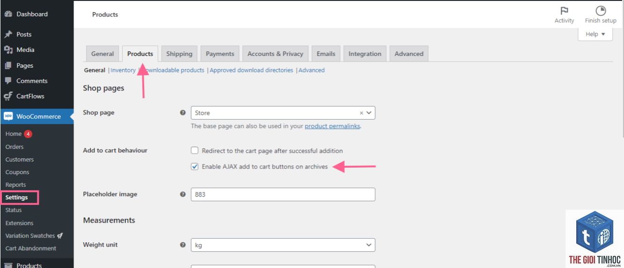Screen dimensions: 624x268
Task: Open Downloadable products sub-section link
Action: coord(172,70)
